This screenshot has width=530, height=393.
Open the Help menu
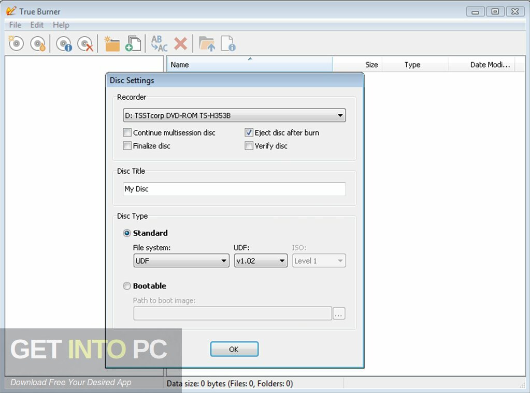(x=61, y=25)
